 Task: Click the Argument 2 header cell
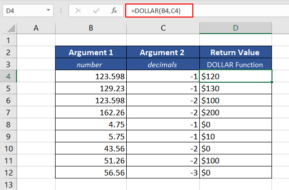click(163, 52)
